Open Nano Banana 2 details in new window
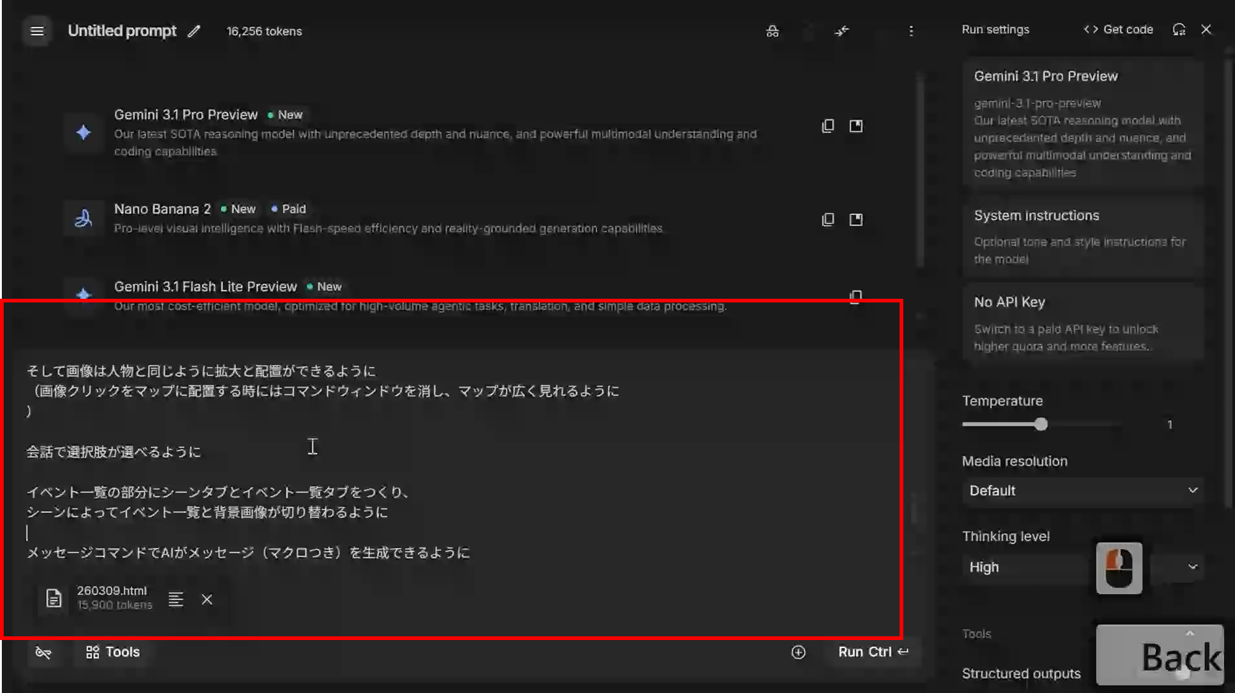The width and height of the screenshot is (1235, 693). point(856,219)
